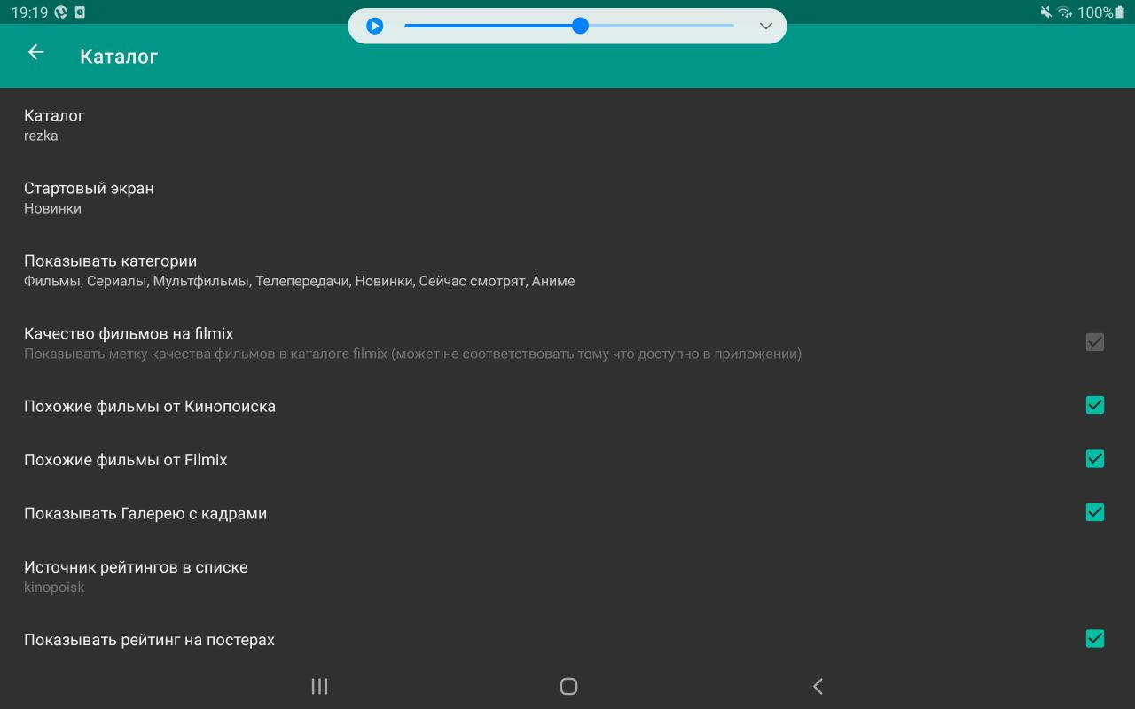Go back using the arrow in header
1135x709 pixels.
pos(35,52)
